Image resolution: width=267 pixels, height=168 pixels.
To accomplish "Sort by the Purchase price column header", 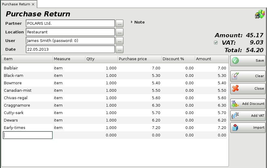I will (139, 59).
